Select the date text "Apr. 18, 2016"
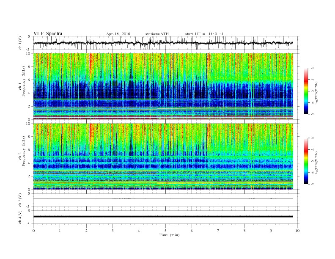 click(118, 34)
